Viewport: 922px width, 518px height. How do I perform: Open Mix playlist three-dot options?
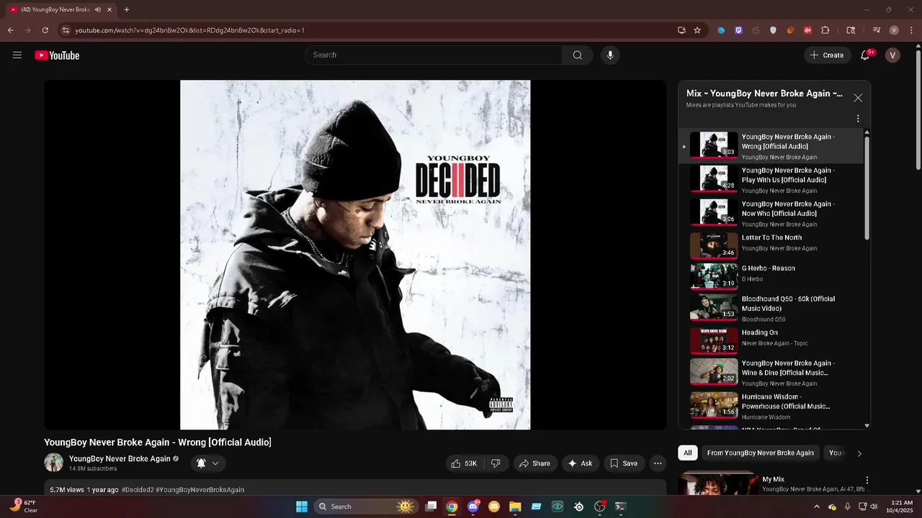coord(858,119)
